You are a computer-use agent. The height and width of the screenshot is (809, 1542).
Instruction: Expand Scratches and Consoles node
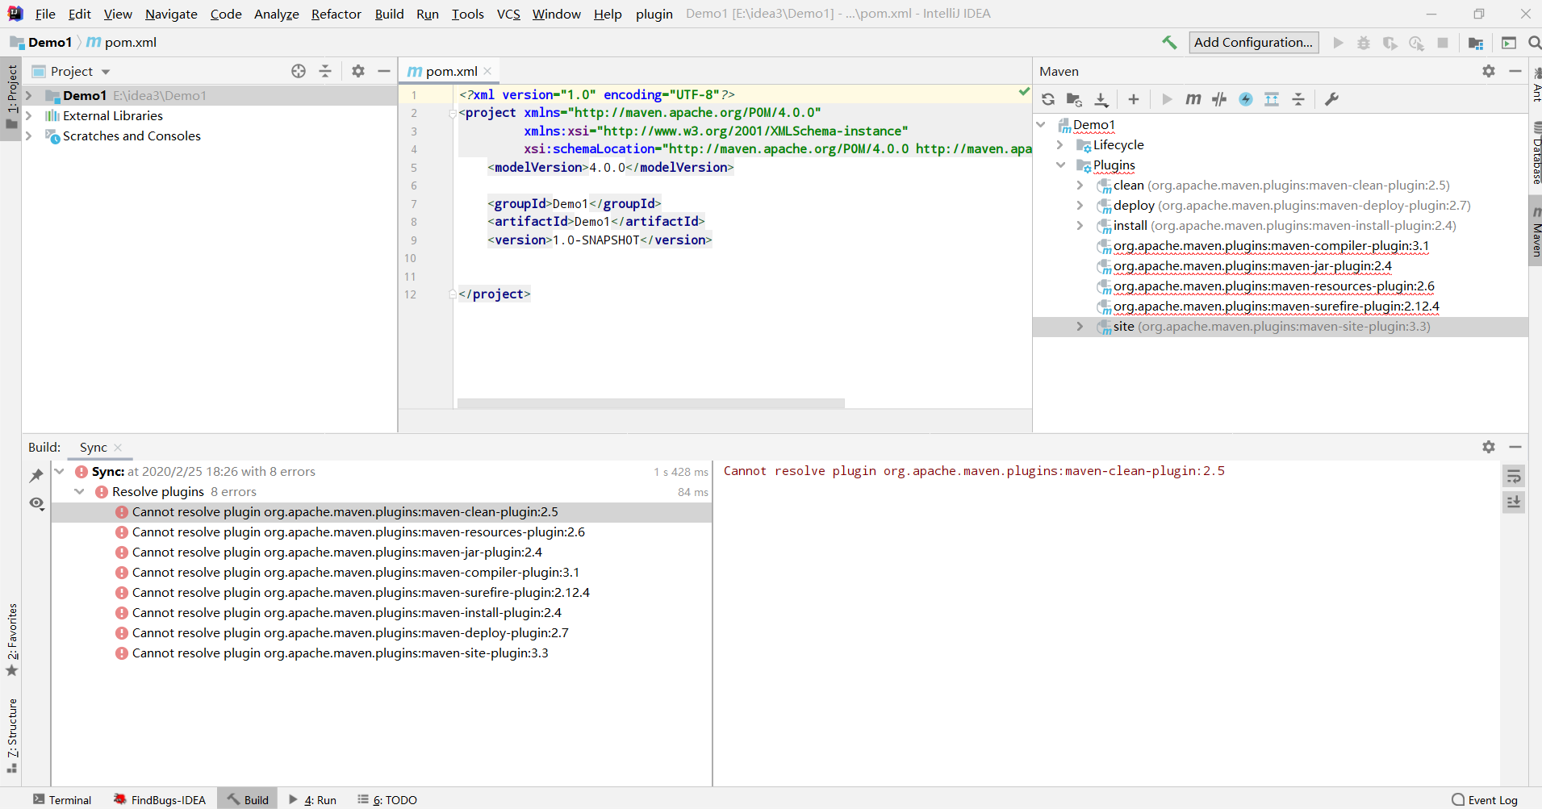tap(29, 136)
